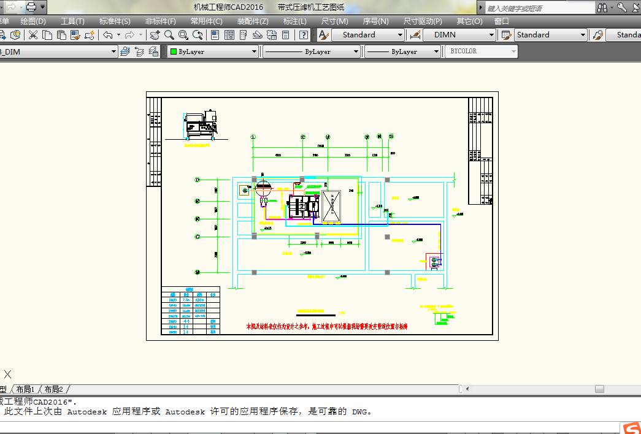
Task: Open the QuickCalc calculator icon
Action: 286,35
